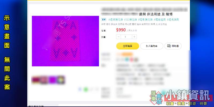
Task: Click the blurred blue Facebook share icon
Action: [80, 89]
